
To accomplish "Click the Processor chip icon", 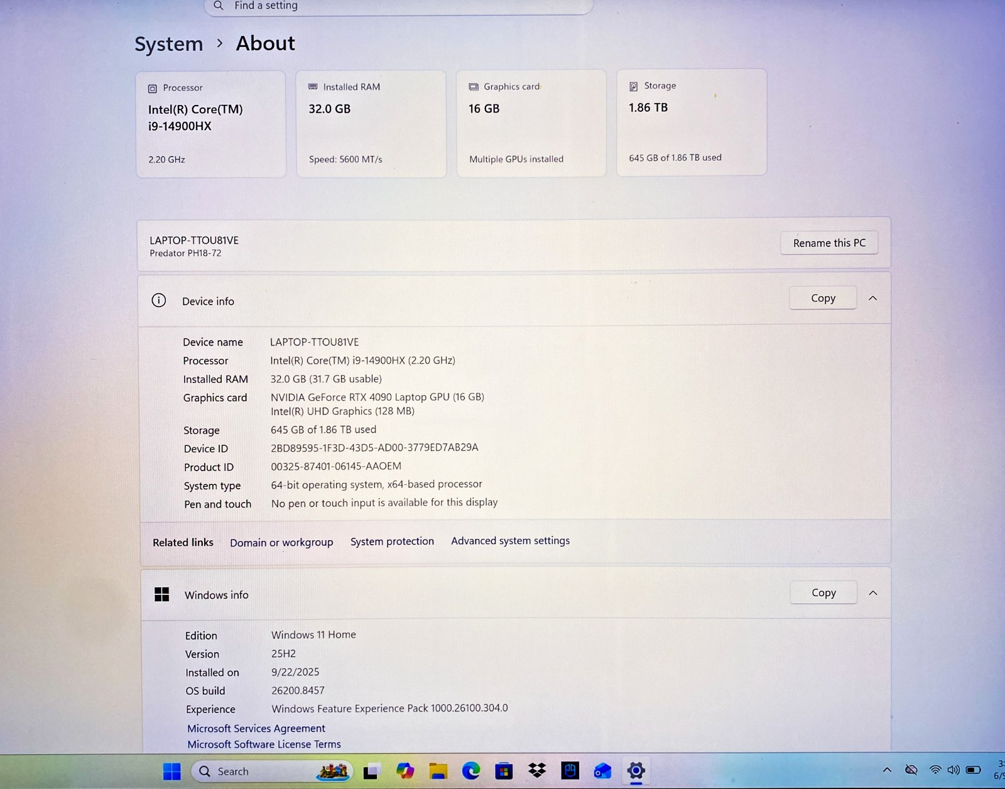I will 153,89.
